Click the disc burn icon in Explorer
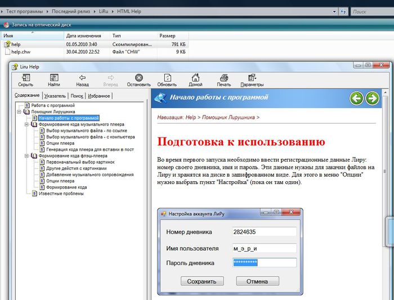The height and width of the screenshot is (300, 394). pos(7,25)
